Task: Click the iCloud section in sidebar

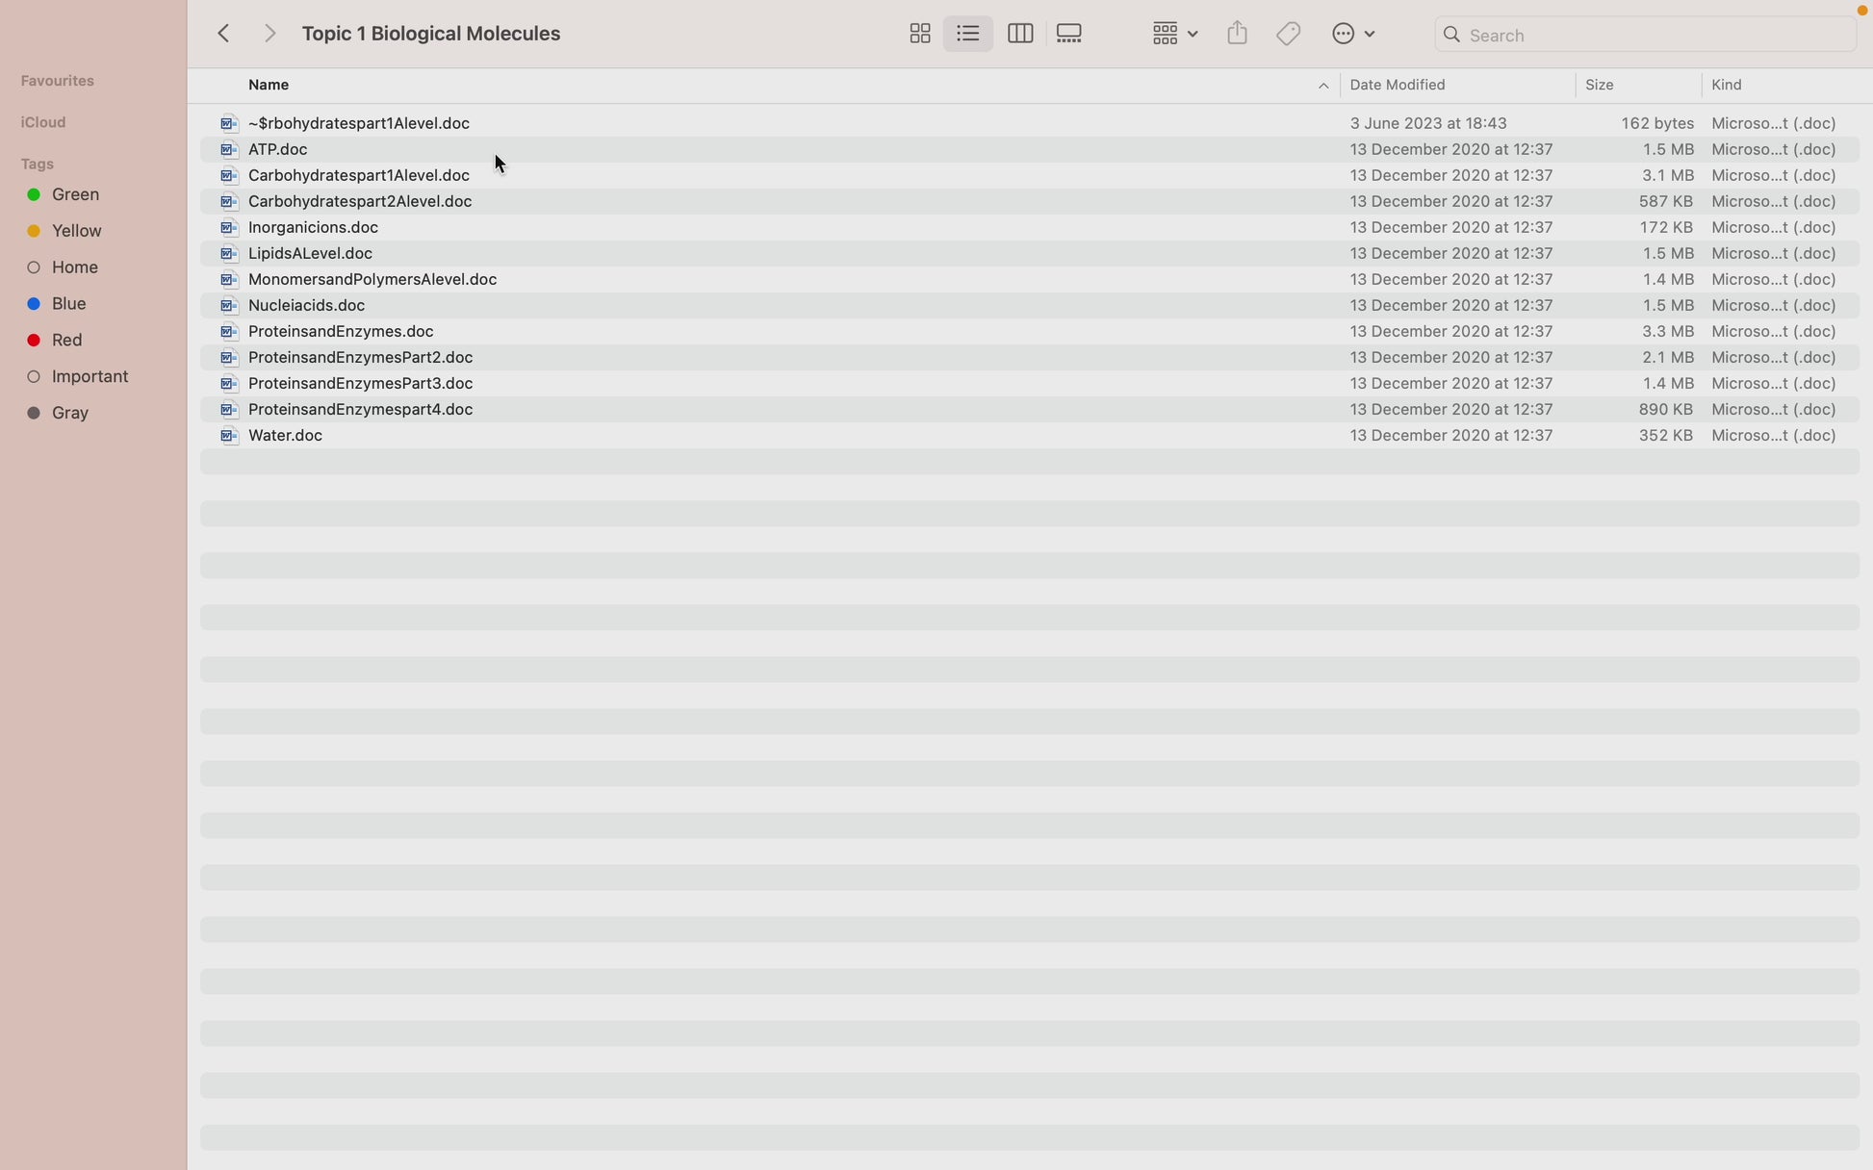Action: click(41, 121)
